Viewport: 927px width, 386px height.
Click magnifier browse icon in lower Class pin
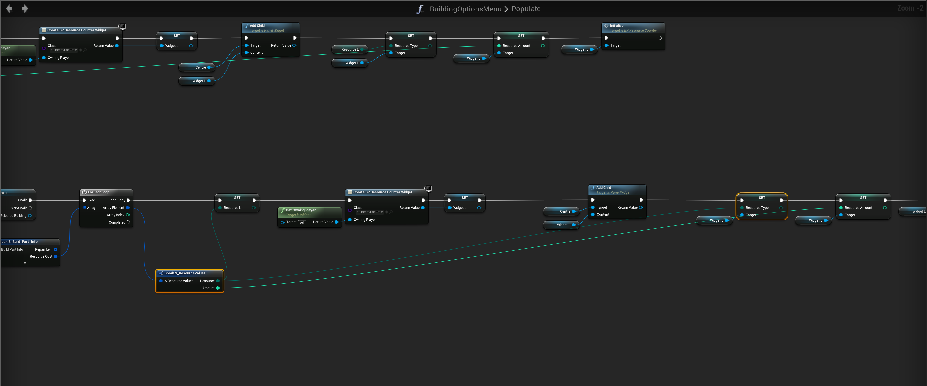pyautogui.click(x=391, y=212)
